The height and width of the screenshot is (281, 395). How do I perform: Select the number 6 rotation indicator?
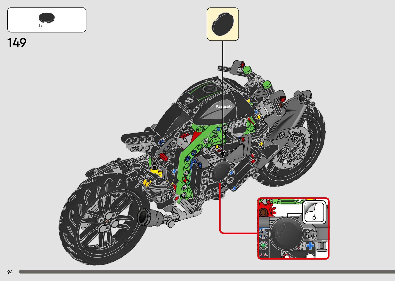click(x=314, y=213)
